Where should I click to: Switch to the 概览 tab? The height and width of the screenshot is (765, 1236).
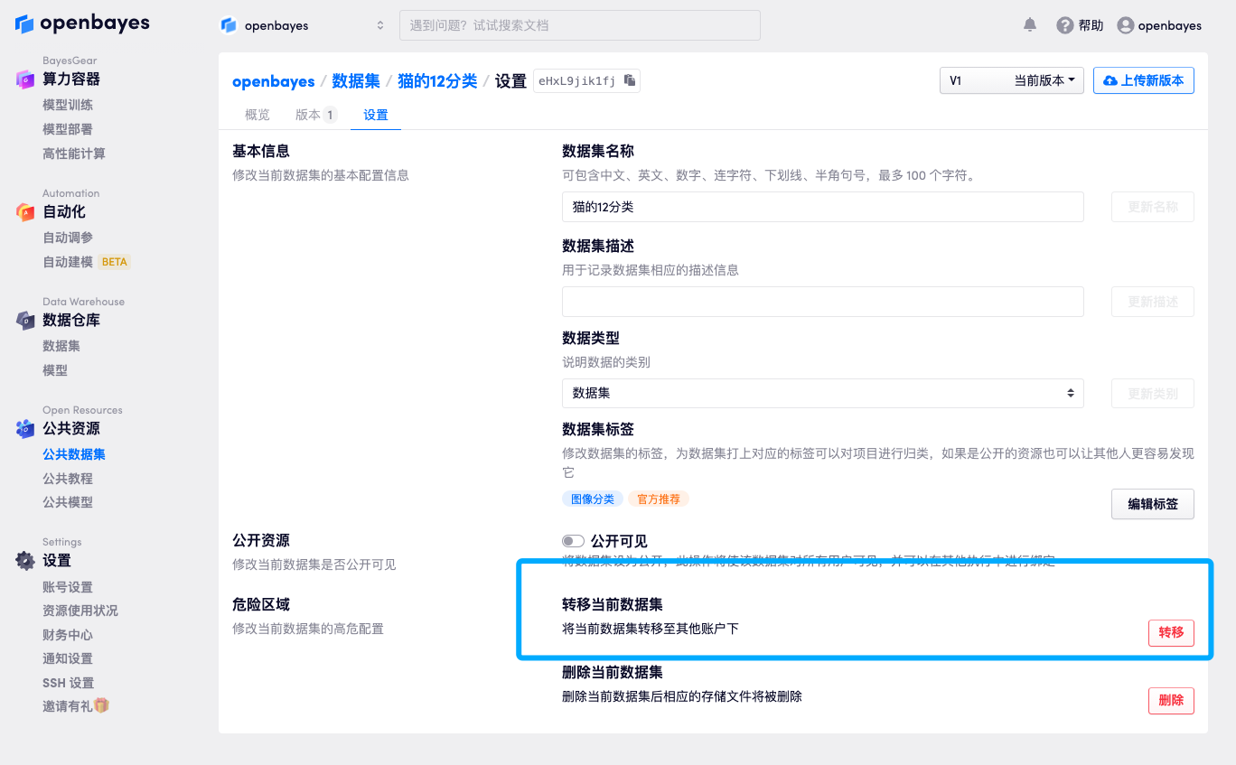click(257, 115)
